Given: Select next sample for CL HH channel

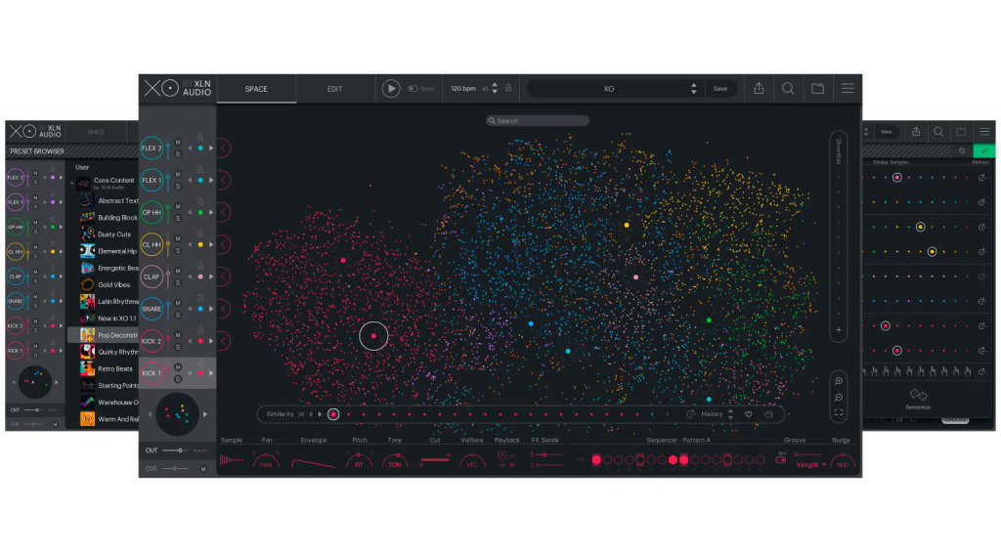Looking at the screenshot, I should tap(211, 244).
